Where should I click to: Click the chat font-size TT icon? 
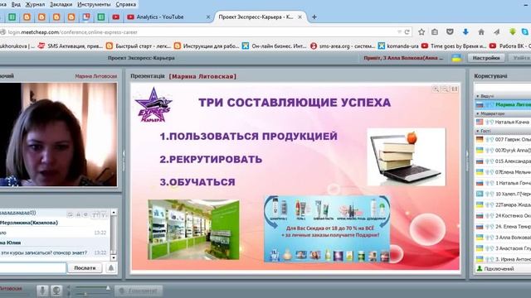pos(95,214)
